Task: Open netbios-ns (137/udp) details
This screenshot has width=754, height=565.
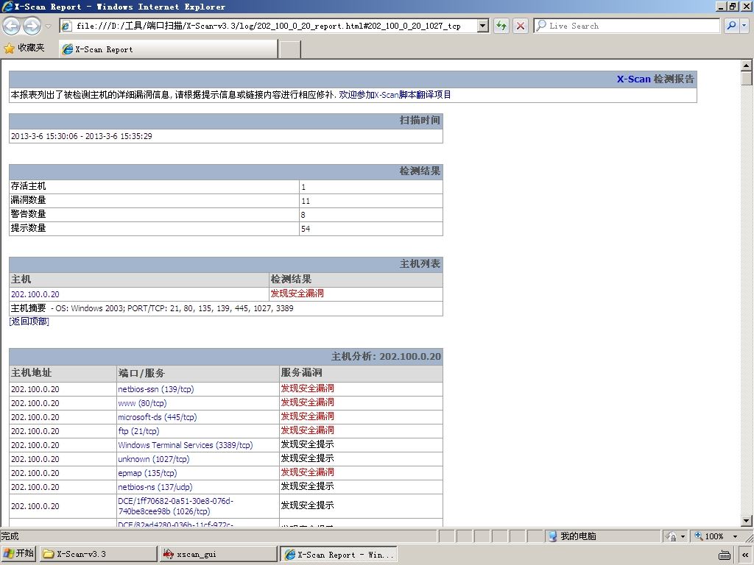Action: [x=155, y=487]
